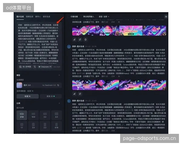Click the regenerate icon under 20:36 results

(80, 94)
